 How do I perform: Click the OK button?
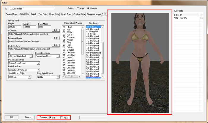point(12,117)
